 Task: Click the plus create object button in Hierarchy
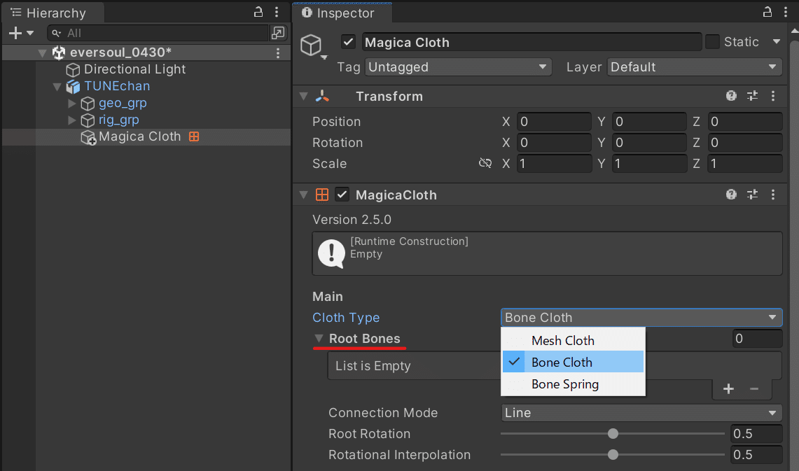(15, 33)
